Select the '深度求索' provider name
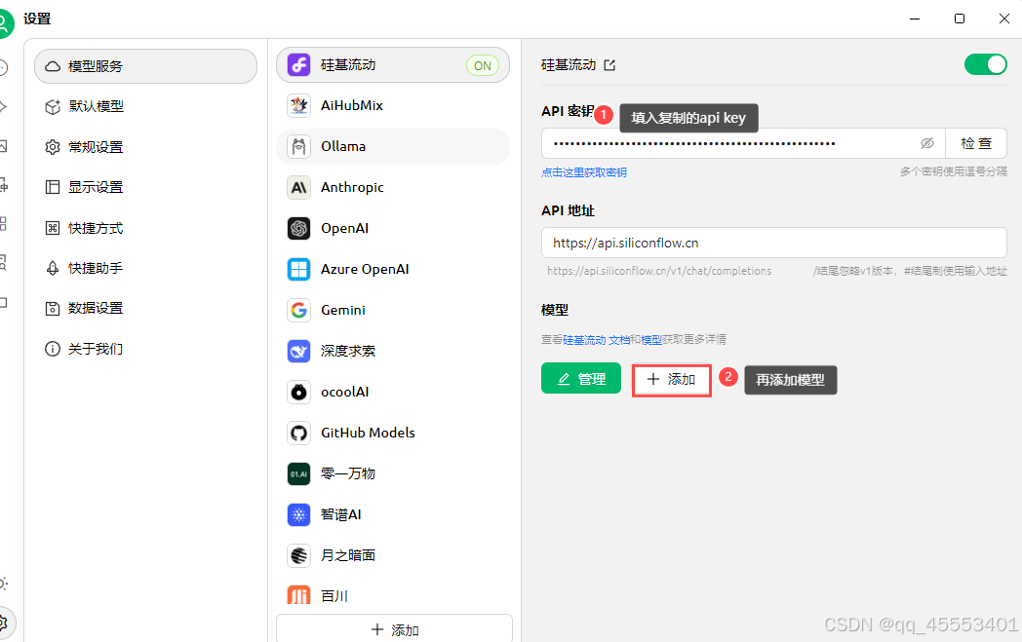Image resolution: width=1022 pixels, height=642 pixels. (x=348, y=351)
